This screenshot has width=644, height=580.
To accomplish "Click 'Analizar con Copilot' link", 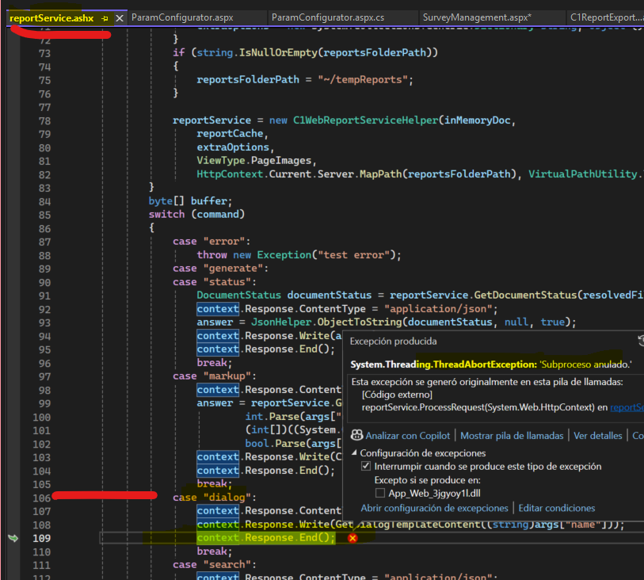I will click(x=407, y=435).
